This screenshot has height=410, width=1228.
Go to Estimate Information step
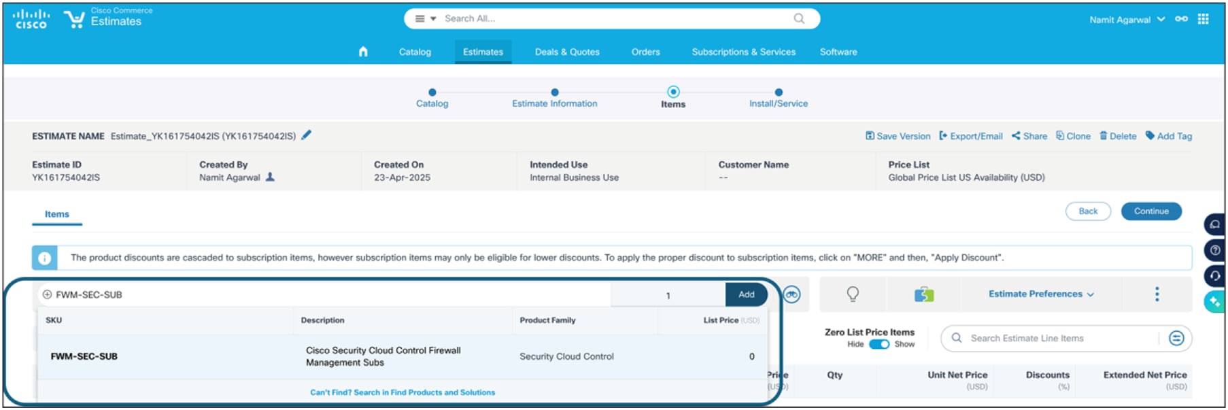coord(555,98)
